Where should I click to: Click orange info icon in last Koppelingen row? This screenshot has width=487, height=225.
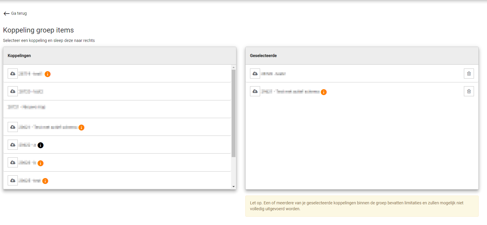pos(45,181)
